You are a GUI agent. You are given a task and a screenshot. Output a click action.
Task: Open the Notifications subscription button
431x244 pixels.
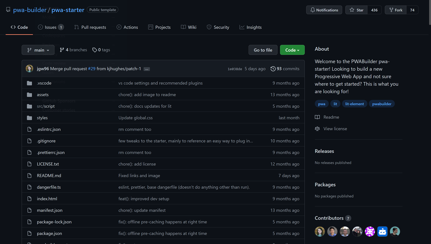(x=324, y=10)
